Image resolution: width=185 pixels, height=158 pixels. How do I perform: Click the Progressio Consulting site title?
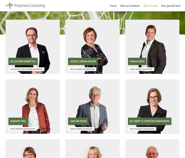[x=30, y=6]
